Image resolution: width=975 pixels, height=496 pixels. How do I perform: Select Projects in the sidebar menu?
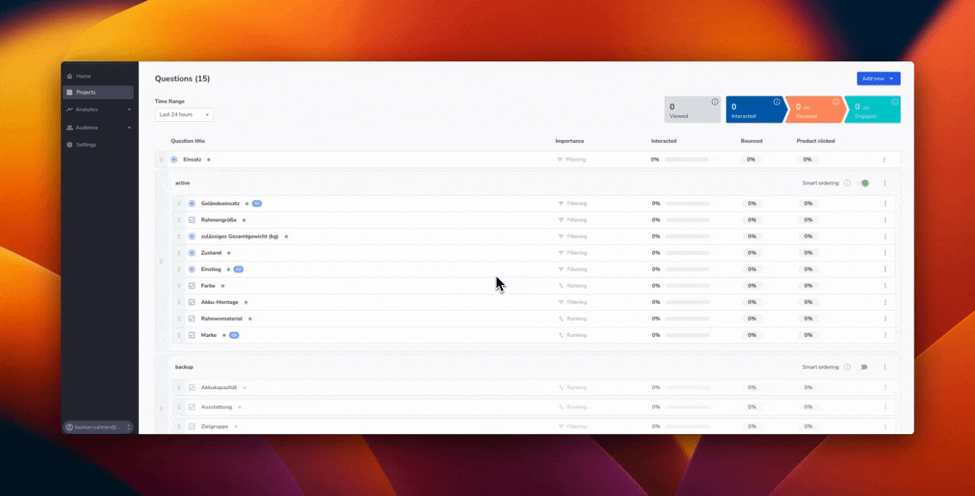(x=85, y=92)
